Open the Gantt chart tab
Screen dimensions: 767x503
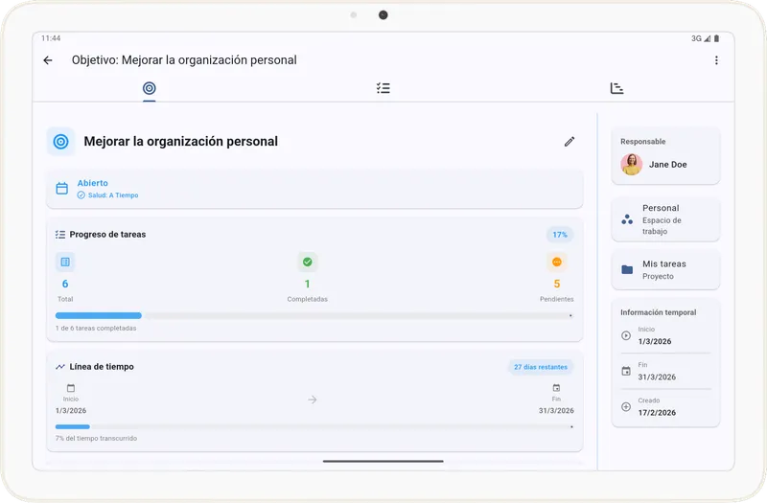pyautogui.click(x=616, y=88)
